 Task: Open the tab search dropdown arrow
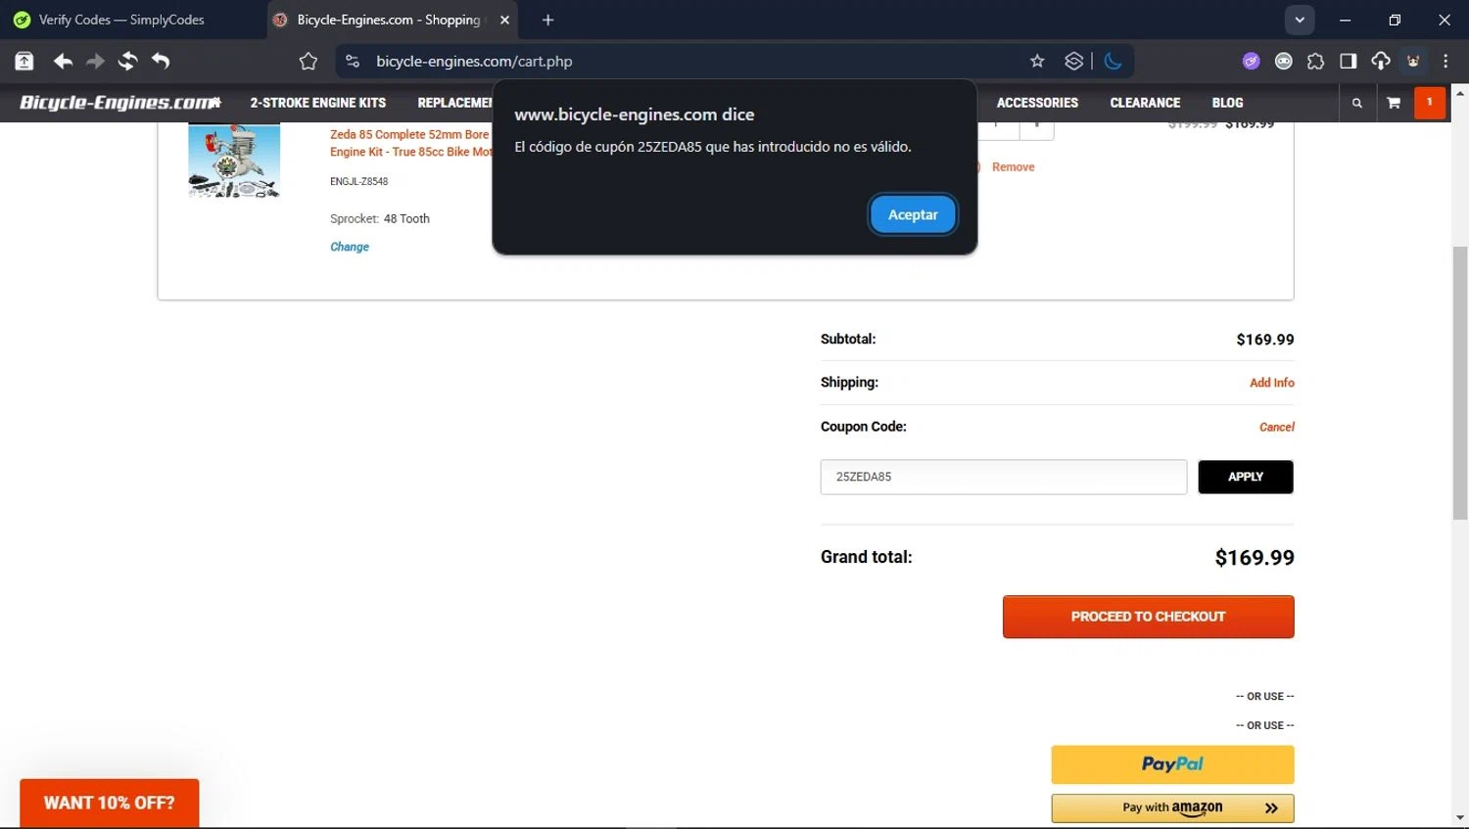[1300, 20]
